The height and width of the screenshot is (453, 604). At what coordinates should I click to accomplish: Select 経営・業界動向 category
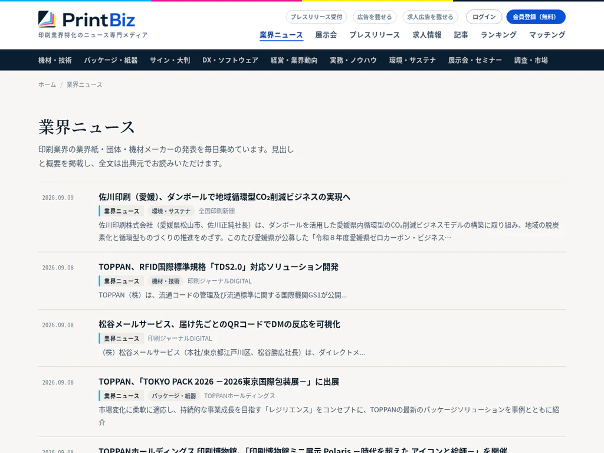(x=294, y=60)
